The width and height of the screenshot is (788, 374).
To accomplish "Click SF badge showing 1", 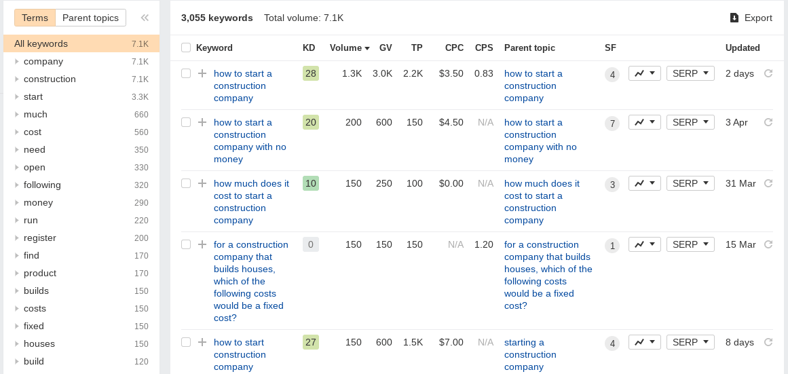I will (x=612, y=246).
